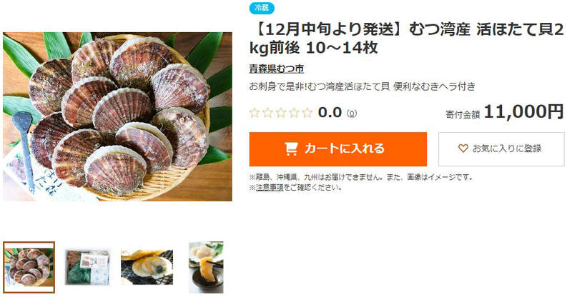Click the 11,000円 donation amount
This screenshot has height=302, width=572.
click(x=523, y=111)
